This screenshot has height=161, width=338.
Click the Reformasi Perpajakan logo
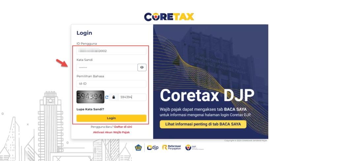pyautogui.click(x=172, y=148)
